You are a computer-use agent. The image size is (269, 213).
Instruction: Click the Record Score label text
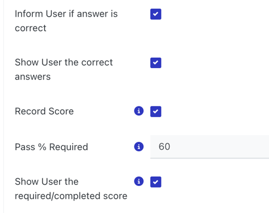click(44, 111)
